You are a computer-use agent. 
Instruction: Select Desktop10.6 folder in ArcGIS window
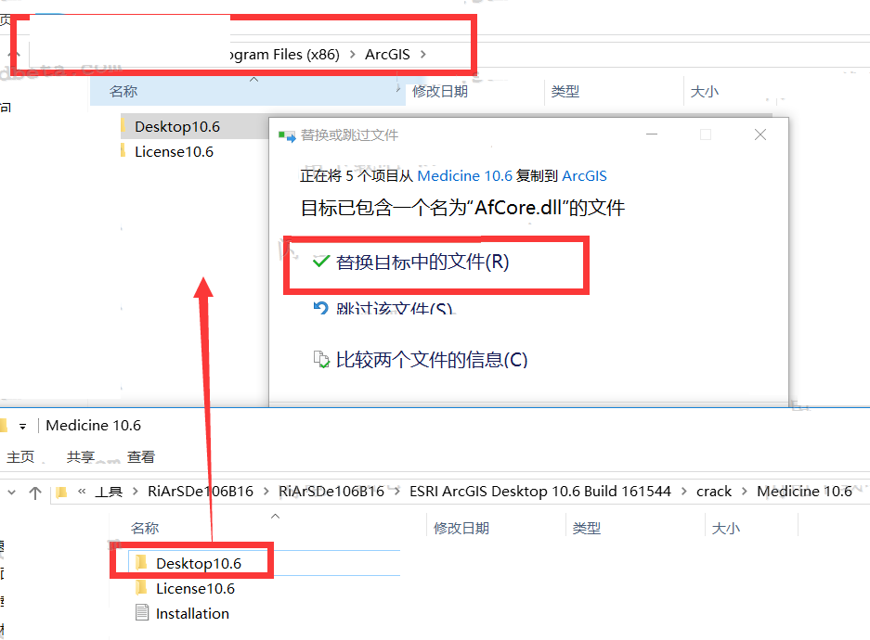[x=177, y=127]
